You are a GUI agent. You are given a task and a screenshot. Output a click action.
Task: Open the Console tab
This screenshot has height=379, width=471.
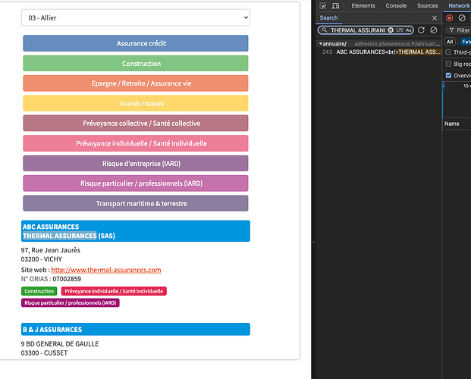coord(396,6)
